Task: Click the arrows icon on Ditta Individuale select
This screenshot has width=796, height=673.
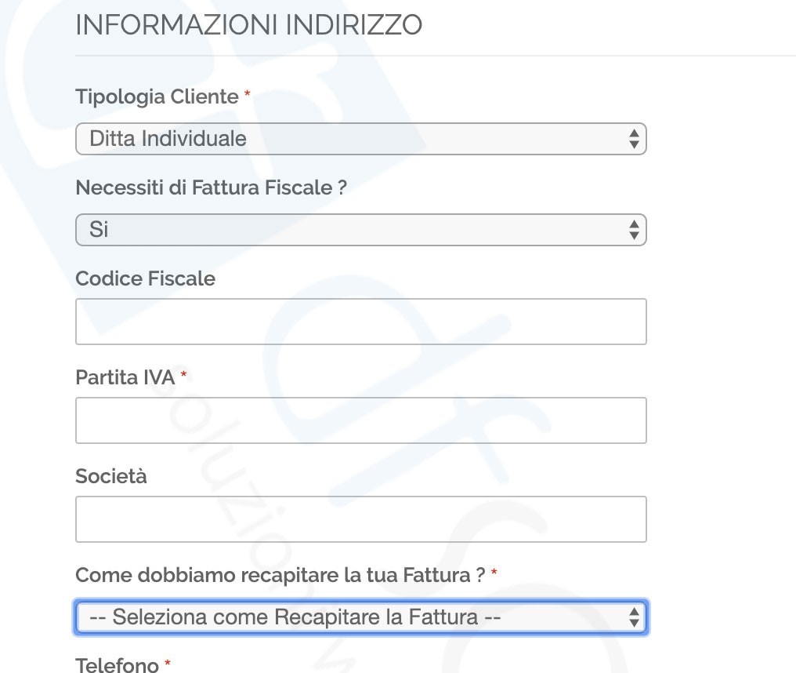Action: (634, 139)
